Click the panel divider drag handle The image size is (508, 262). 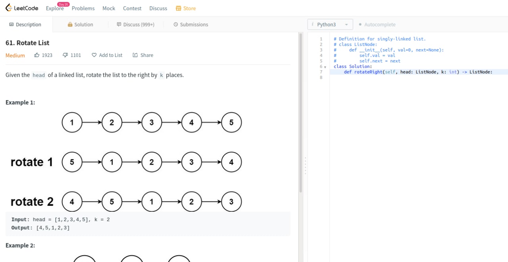click(305, 165)
